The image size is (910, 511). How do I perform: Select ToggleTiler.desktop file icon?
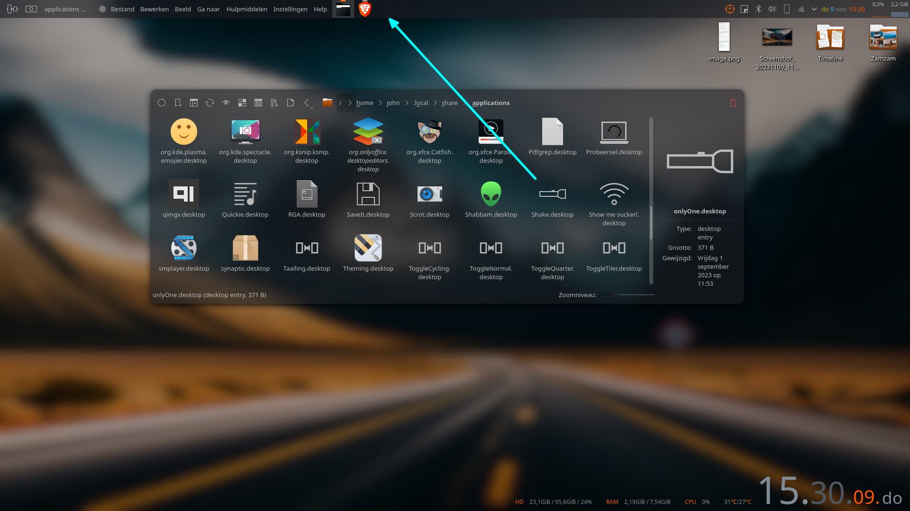click(x=614, y=248)
